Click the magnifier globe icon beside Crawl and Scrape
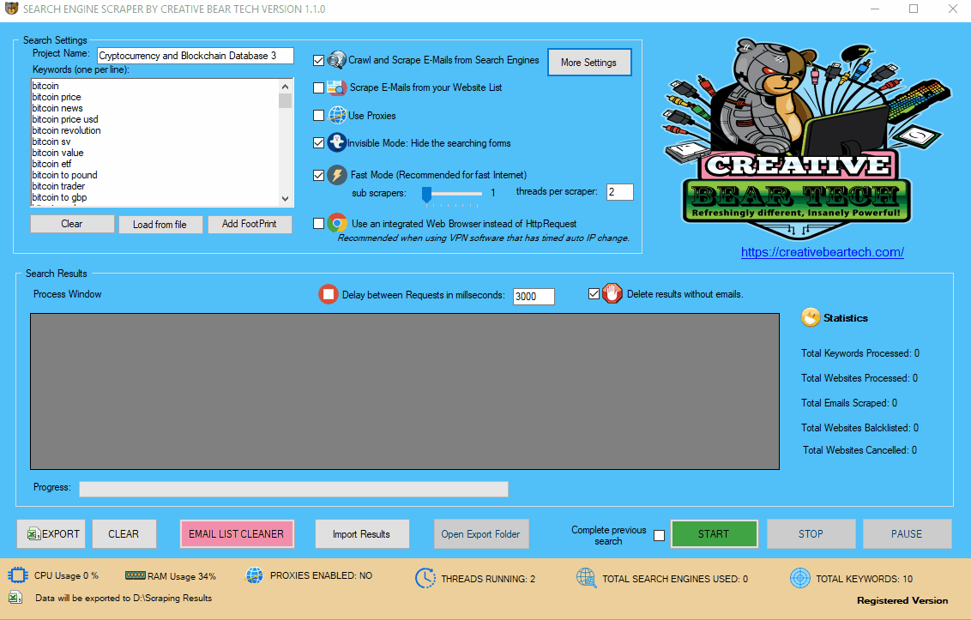 tap(336, 60)
